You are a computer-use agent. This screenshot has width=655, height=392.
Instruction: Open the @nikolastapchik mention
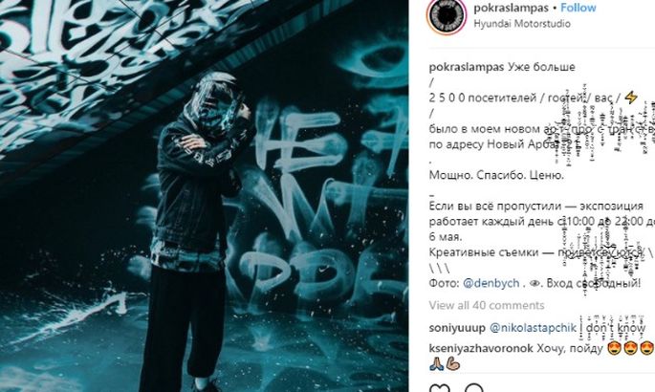(533, 328)
